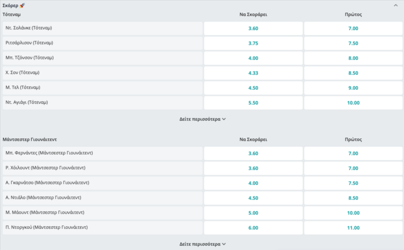Viewport: 404px width, 250px height.
Task: Choose 4.00 odds for Μπ. Τζόνσον to score
Action: 253,58
